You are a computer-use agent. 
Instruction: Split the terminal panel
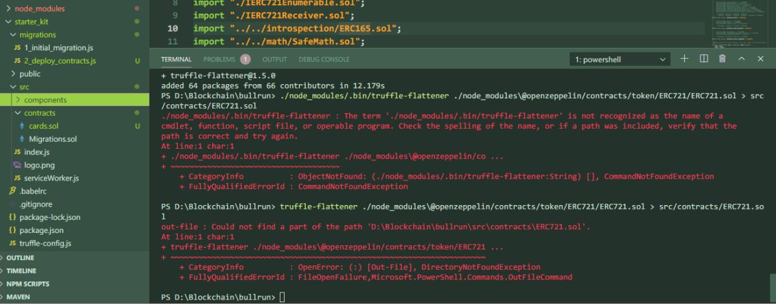click(704, 59)
